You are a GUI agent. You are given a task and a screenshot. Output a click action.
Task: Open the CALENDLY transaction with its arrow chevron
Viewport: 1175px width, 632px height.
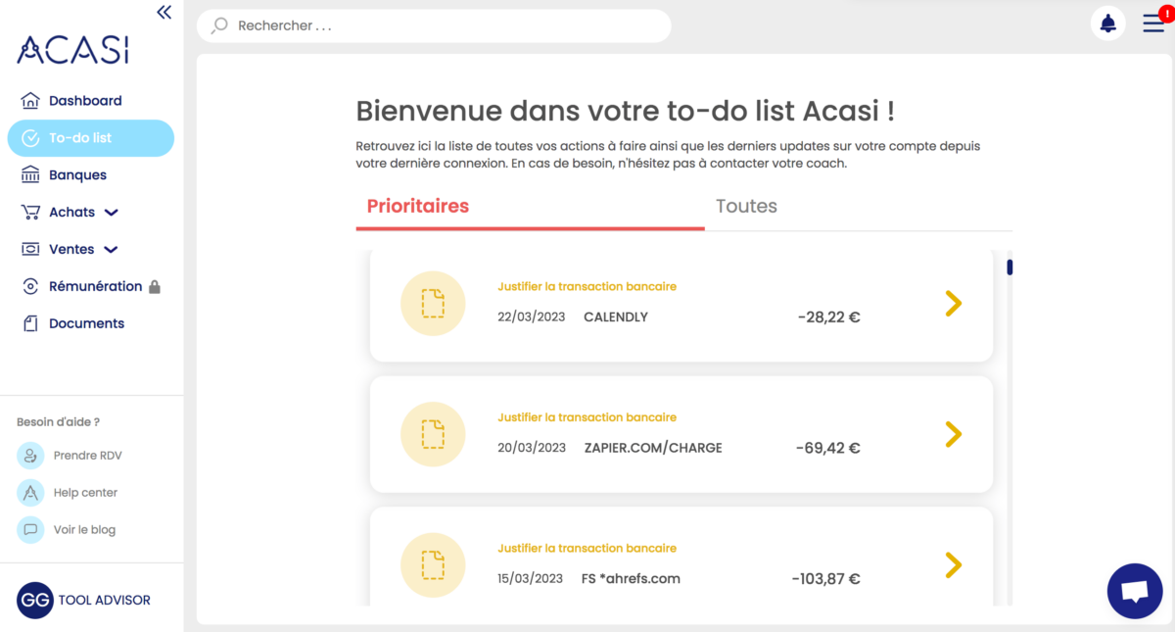(x=953, y=304)
